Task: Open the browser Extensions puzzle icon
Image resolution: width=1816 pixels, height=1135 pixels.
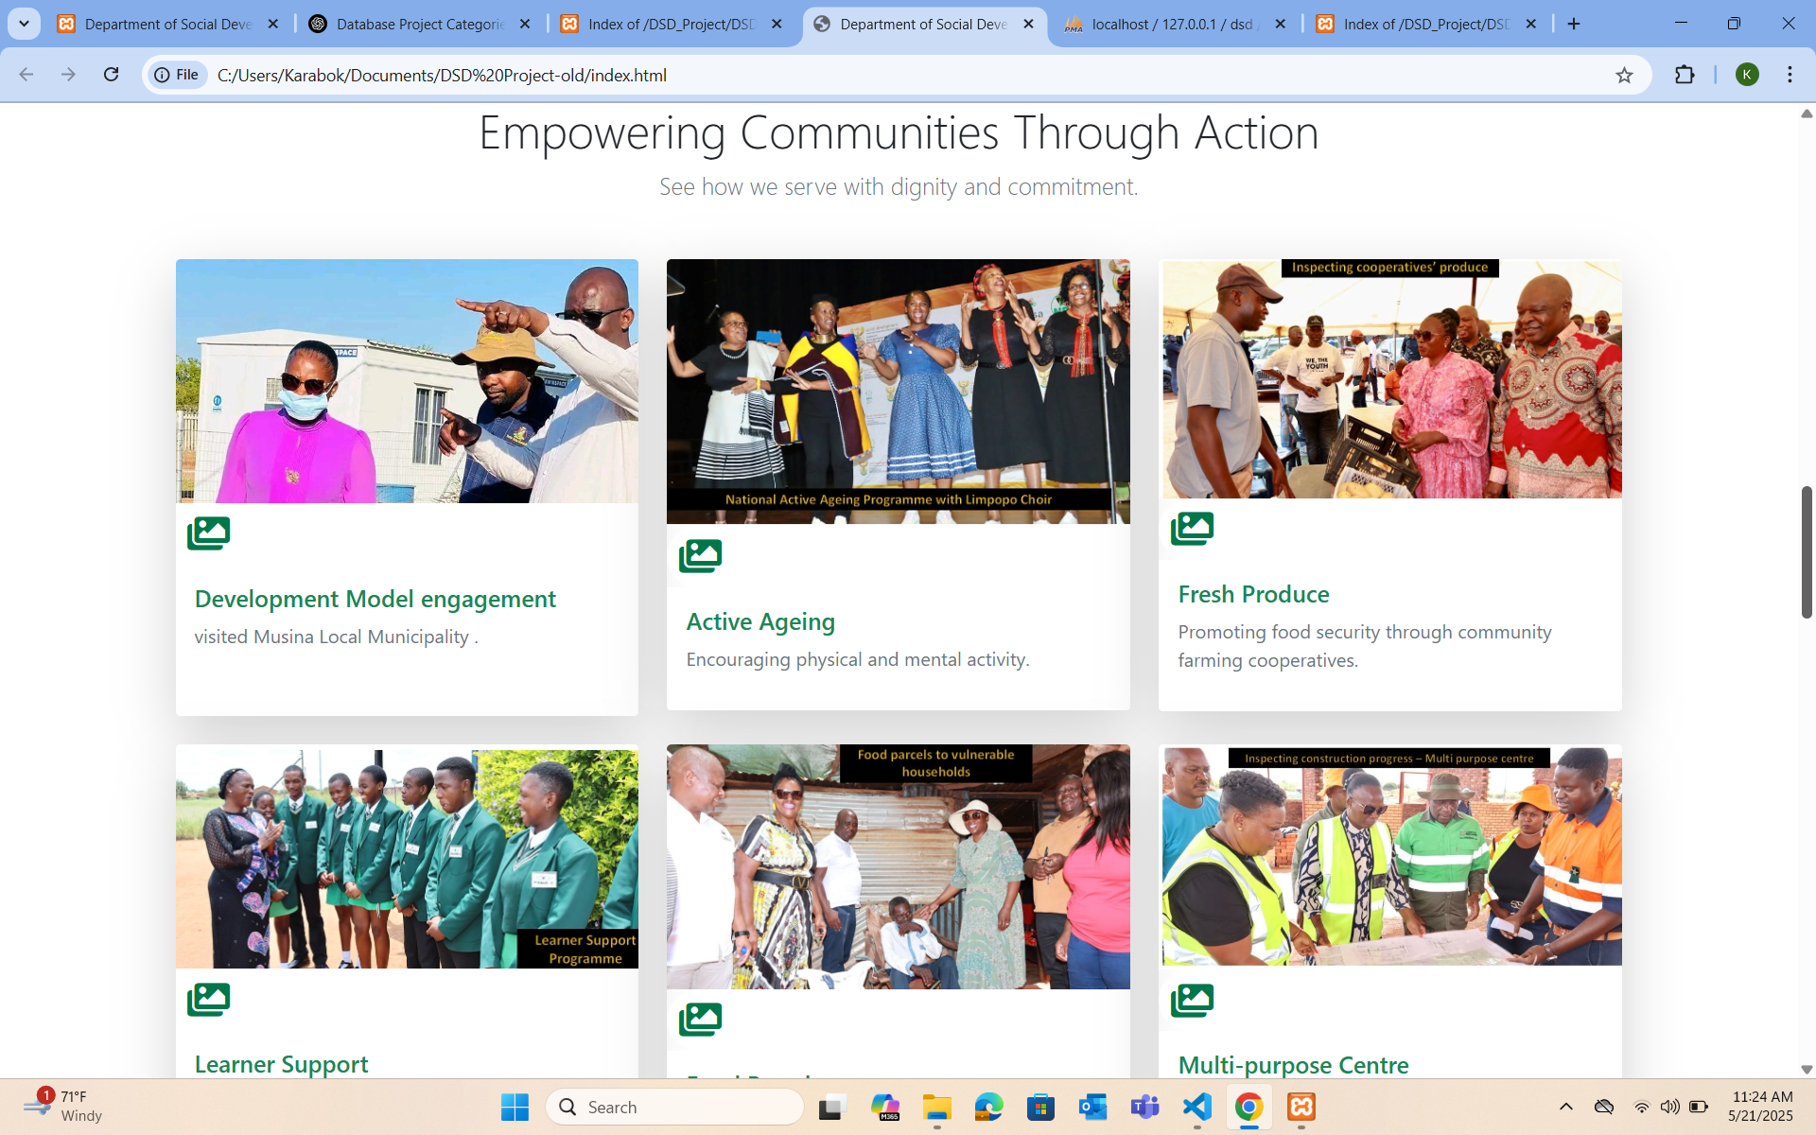Action: (x=1685, y=76)
